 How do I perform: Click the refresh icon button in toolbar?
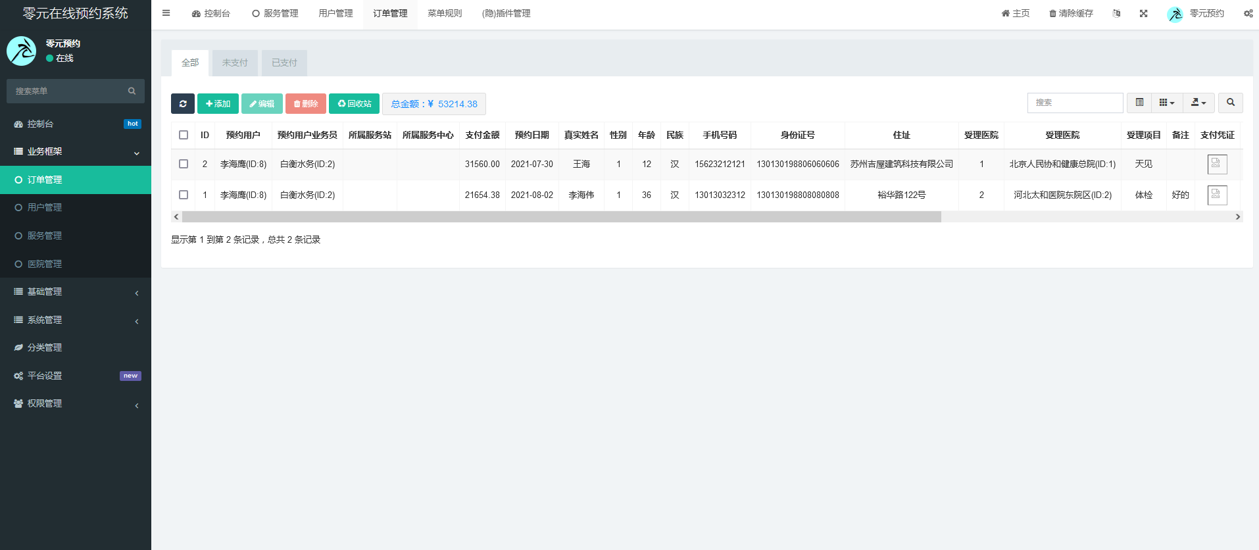coord(183,104)
